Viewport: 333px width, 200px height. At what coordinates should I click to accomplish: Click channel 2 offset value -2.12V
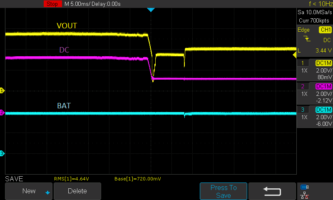[324, 100]
